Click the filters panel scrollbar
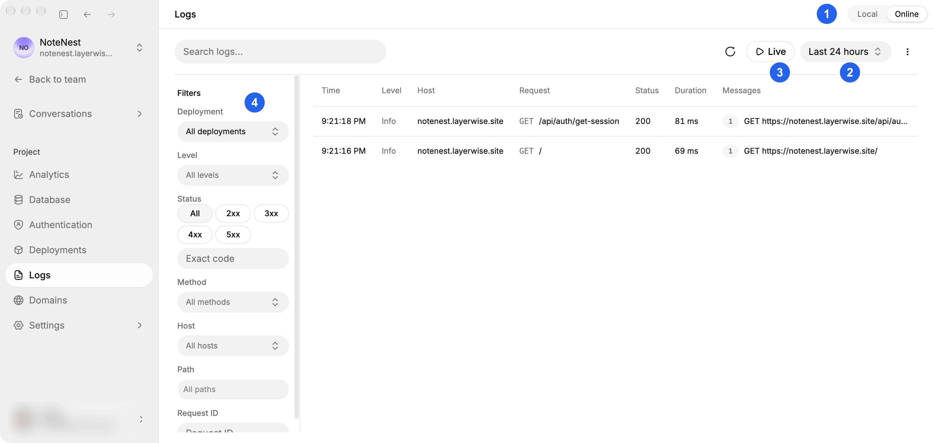 click(x=297, y=247)
